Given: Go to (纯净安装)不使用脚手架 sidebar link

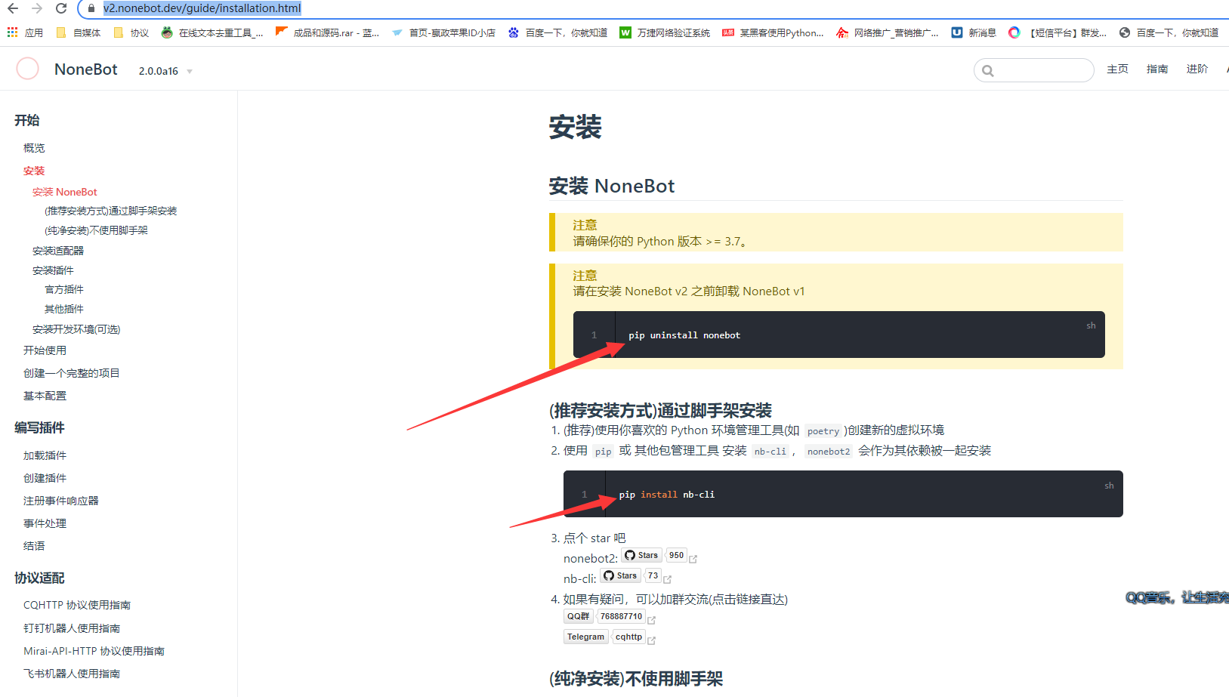Looking at the screenshot, I should click(97, 230).
